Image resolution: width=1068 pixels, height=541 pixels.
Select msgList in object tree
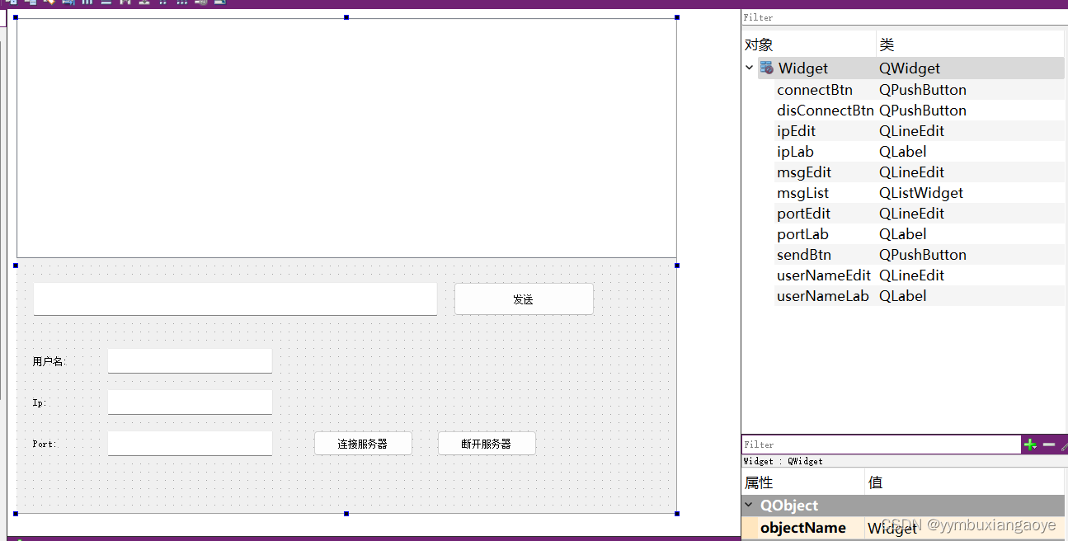[803, 193]
